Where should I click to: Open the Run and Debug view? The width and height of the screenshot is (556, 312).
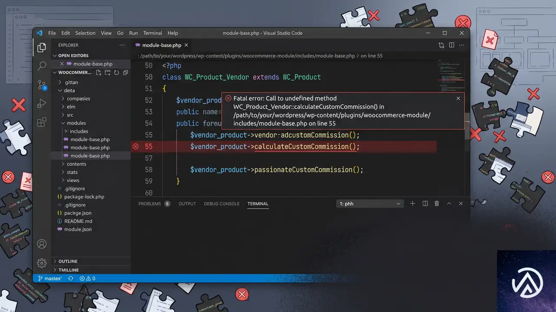42,104
